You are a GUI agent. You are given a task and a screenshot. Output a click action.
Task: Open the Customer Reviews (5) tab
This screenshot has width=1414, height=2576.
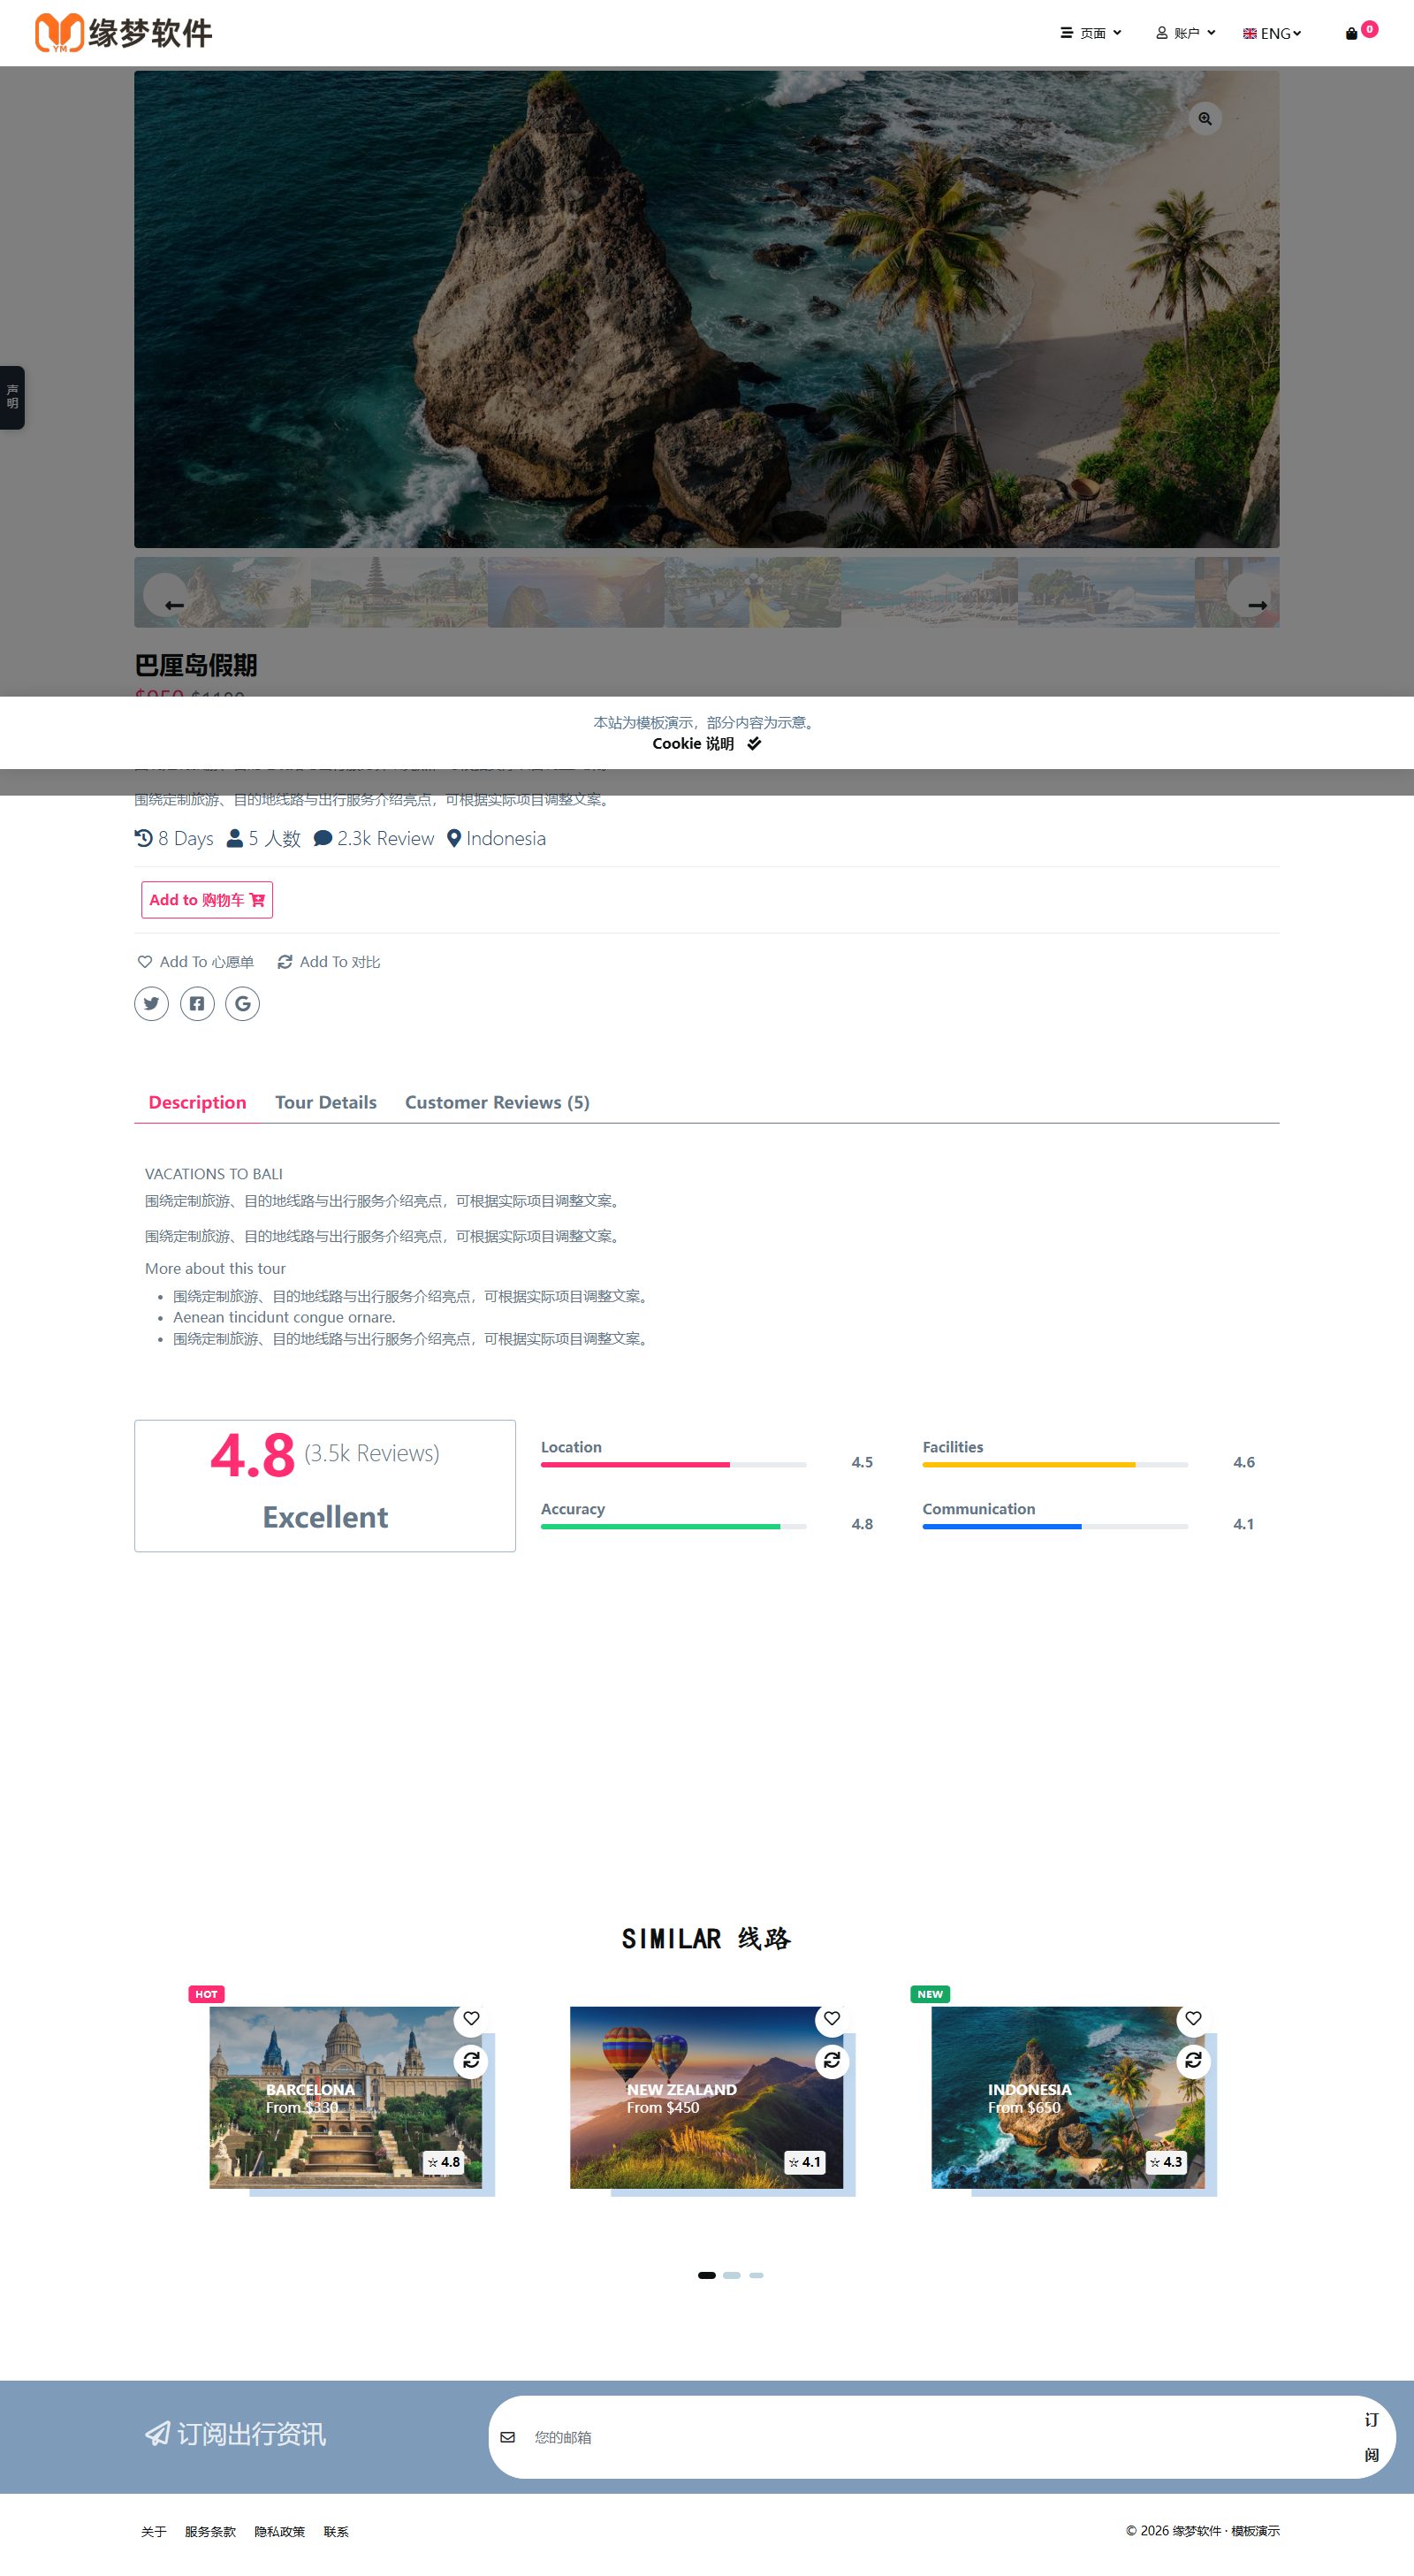pyautogui.click(x=497, y=1102)
